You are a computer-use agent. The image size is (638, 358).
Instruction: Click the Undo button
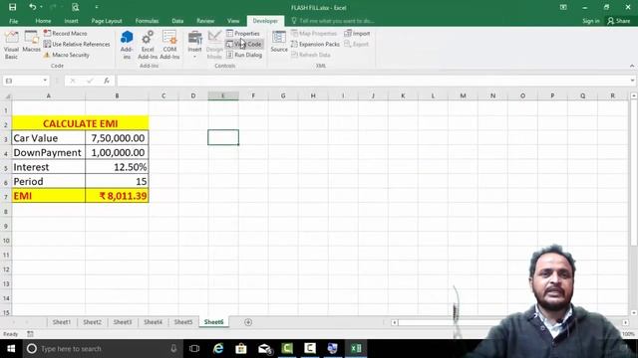pos(33,7)
